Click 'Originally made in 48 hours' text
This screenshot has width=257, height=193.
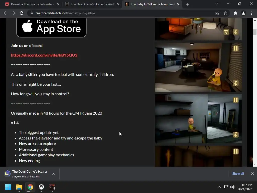point(56,113)
